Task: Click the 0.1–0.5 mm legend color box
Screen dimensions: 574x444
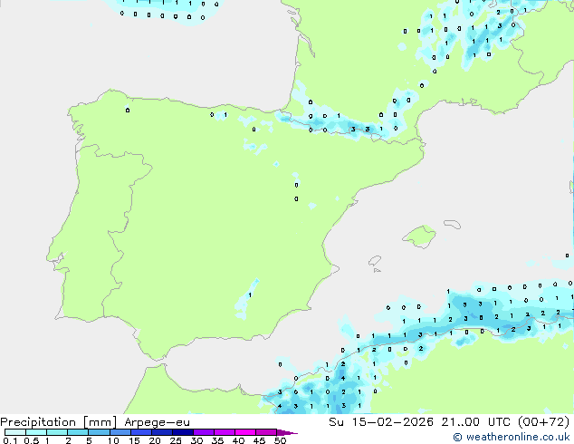Action: 15,432
